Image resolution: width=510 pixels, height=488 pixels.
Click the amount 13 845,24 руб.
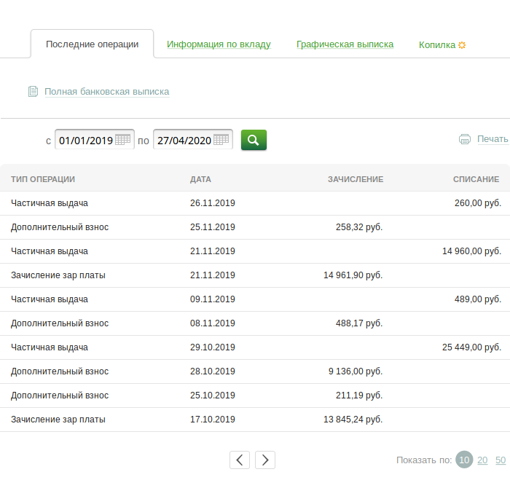click(353, 420)
